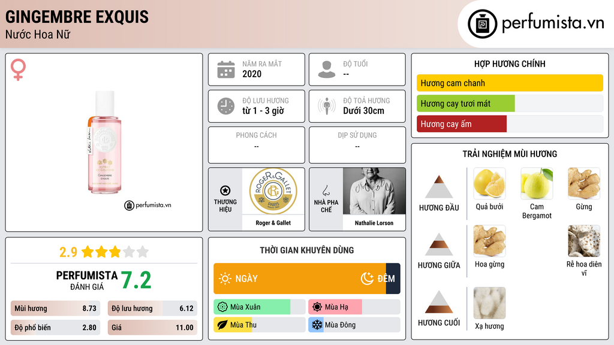
Task: Click the Dịp sử dụng card
Action: click(x=357, y=145)
